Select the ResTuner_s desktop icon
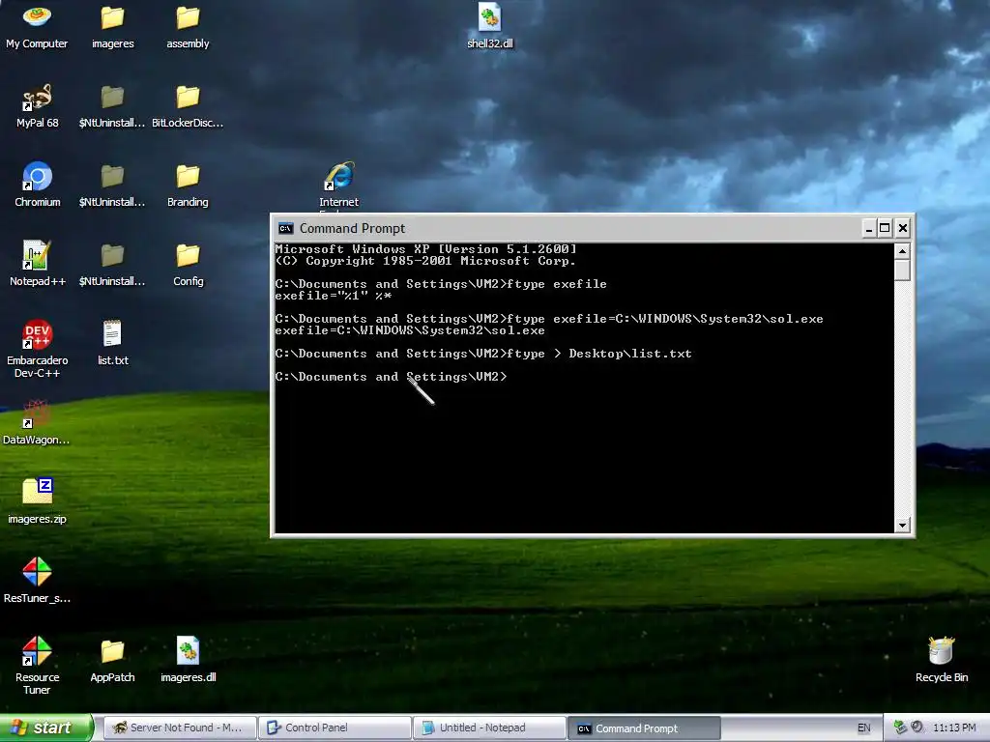990x742 pixels. (x=37, y=581)
